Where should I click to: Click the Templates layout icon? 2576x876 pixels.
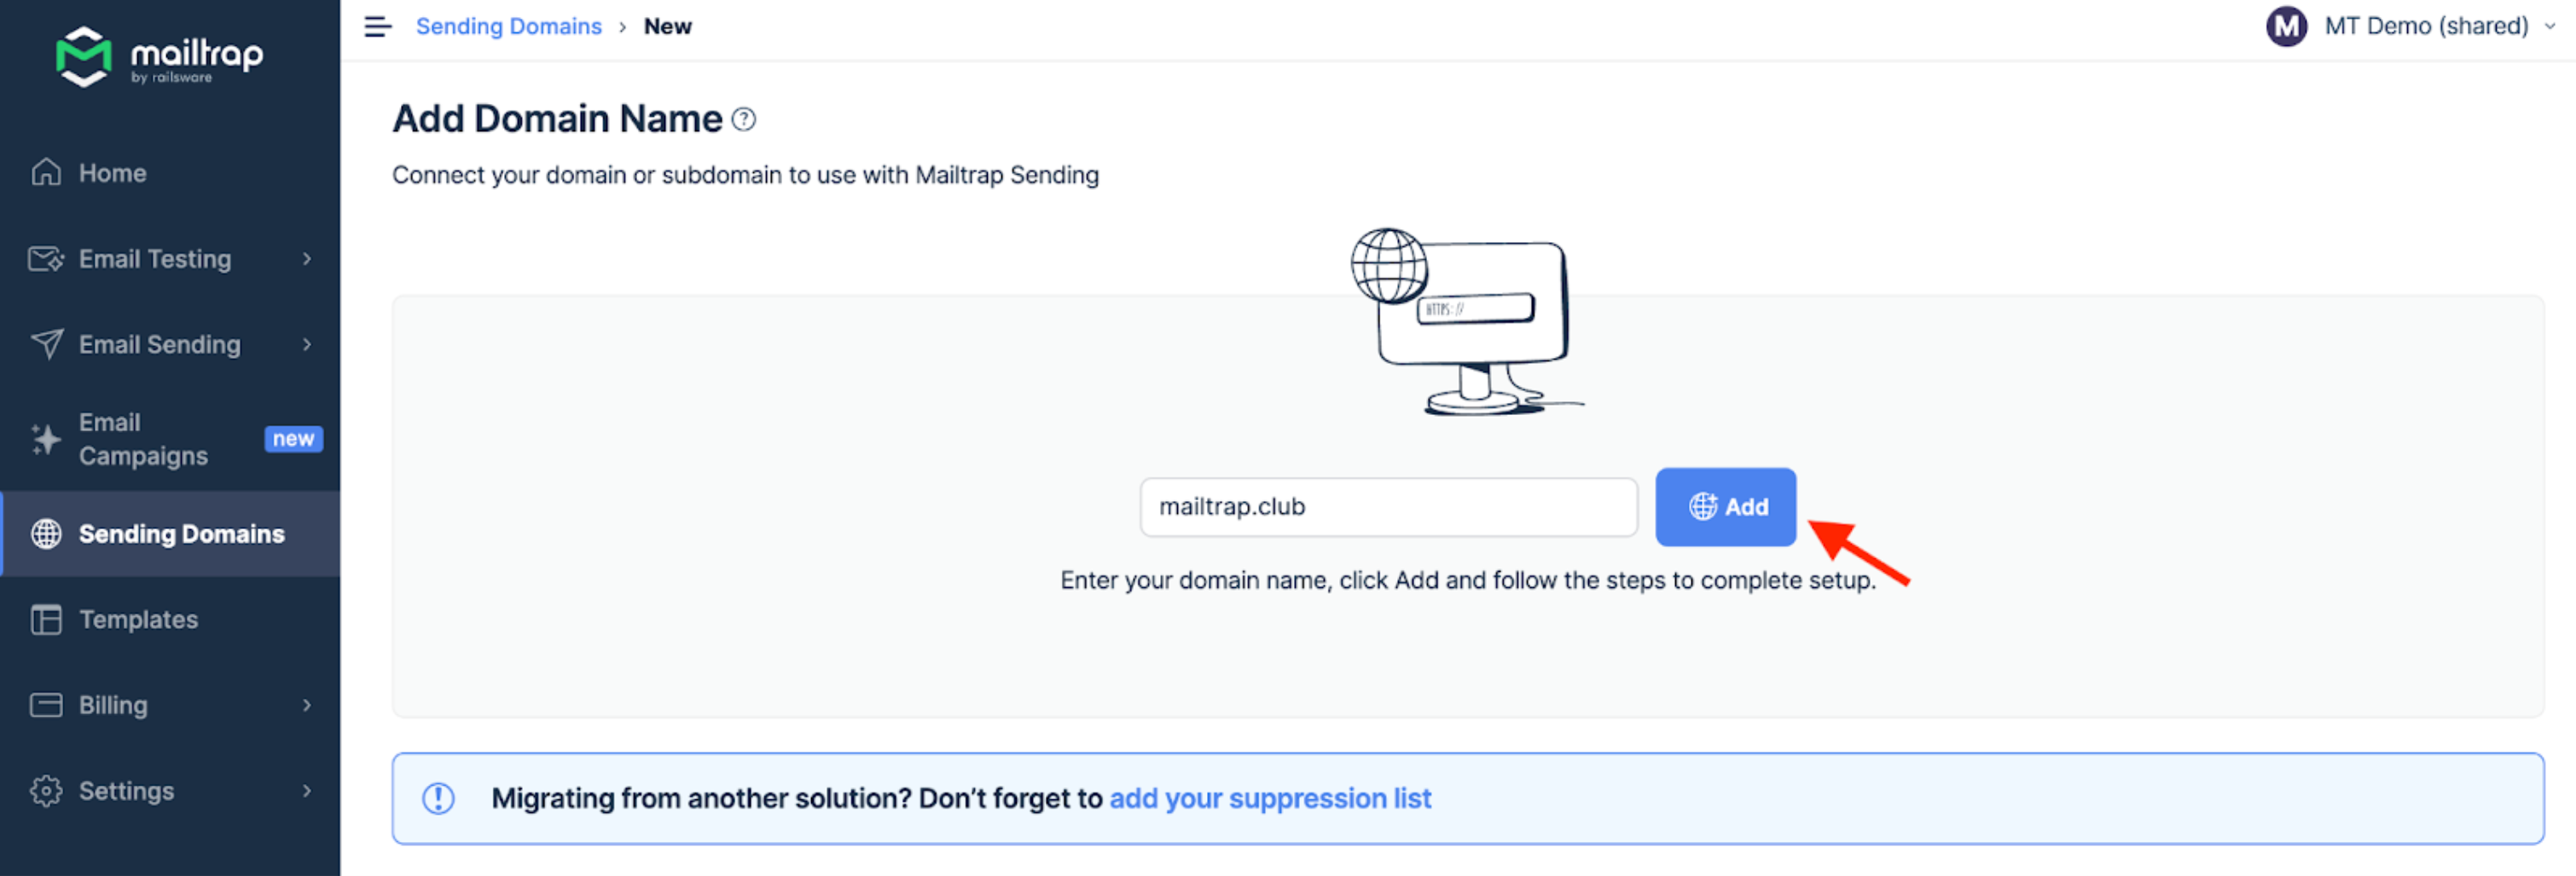[46, 620]
